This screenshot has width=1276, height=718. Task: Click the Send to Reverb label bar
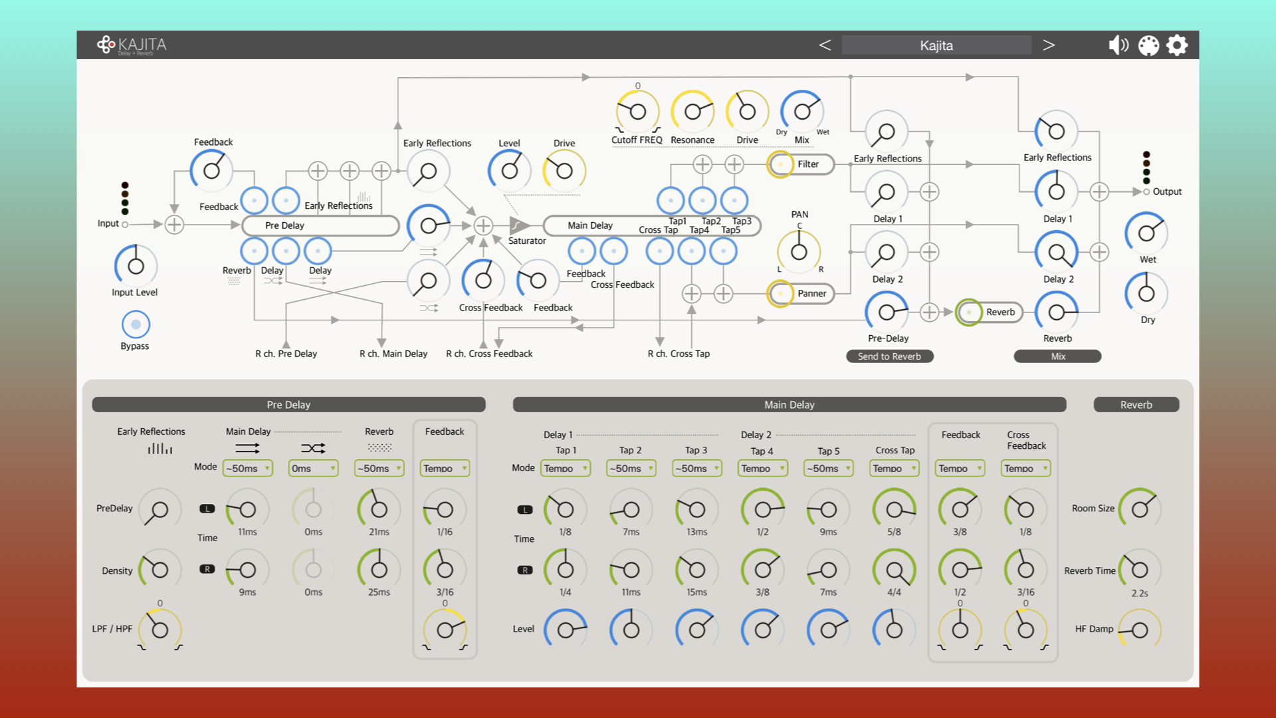click(x=889, y=356)
